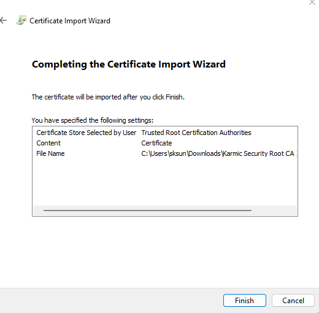
Task: Cancel the certificate import
Action: pos(293,301)
